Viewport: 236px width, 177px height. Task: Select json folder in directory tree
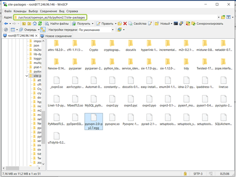pyautogui.click(x=36, y=45)
